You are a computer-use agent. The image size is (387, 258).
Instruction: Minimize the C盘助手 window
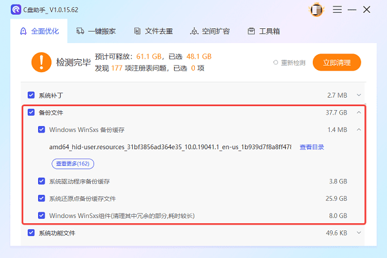pyautogui.click(x=352, y=10)
